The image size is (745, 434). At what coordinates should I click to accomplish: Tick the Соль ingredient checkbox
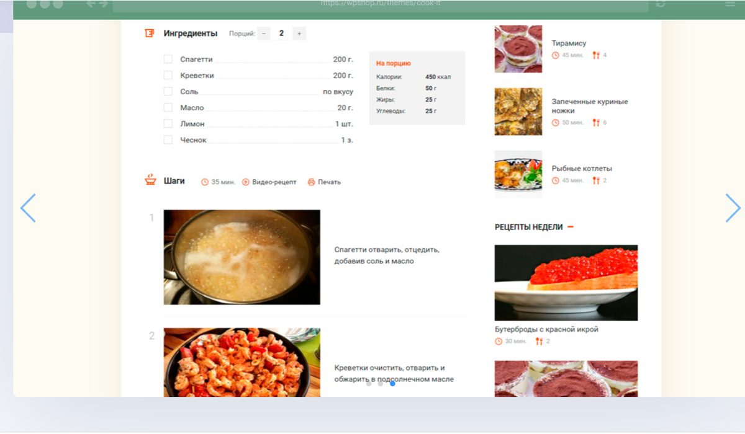click(x=168, y=91)
